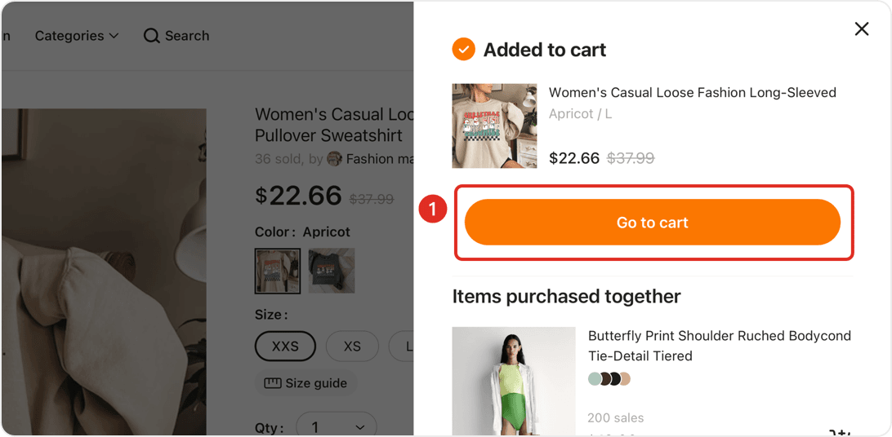
Task: Choose the Apricot color swatch
Action: click(278, 271)
